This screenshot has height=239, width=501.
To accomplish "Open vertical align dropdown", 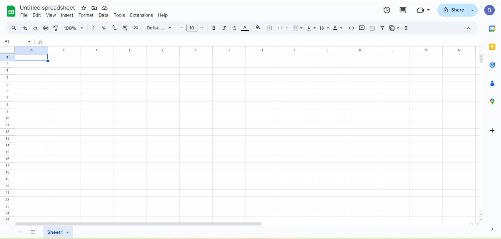I will 311,28.
